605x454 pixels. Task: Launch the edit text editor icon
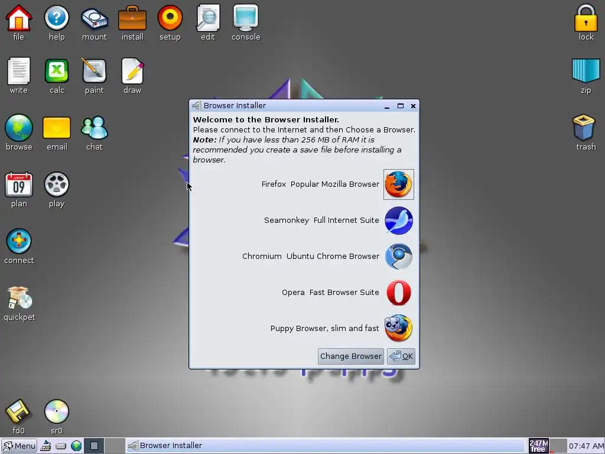coord(207,18)
